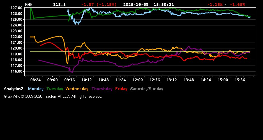Click the -1.65% range value
The height and width of the screenshot is (140, 263).
[237, 4]
